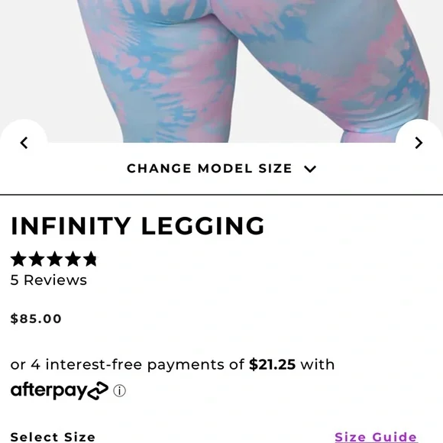Click the $21.25 installment amount
Viewport: 443px width, 443px height.
click(x=273, y=364)
